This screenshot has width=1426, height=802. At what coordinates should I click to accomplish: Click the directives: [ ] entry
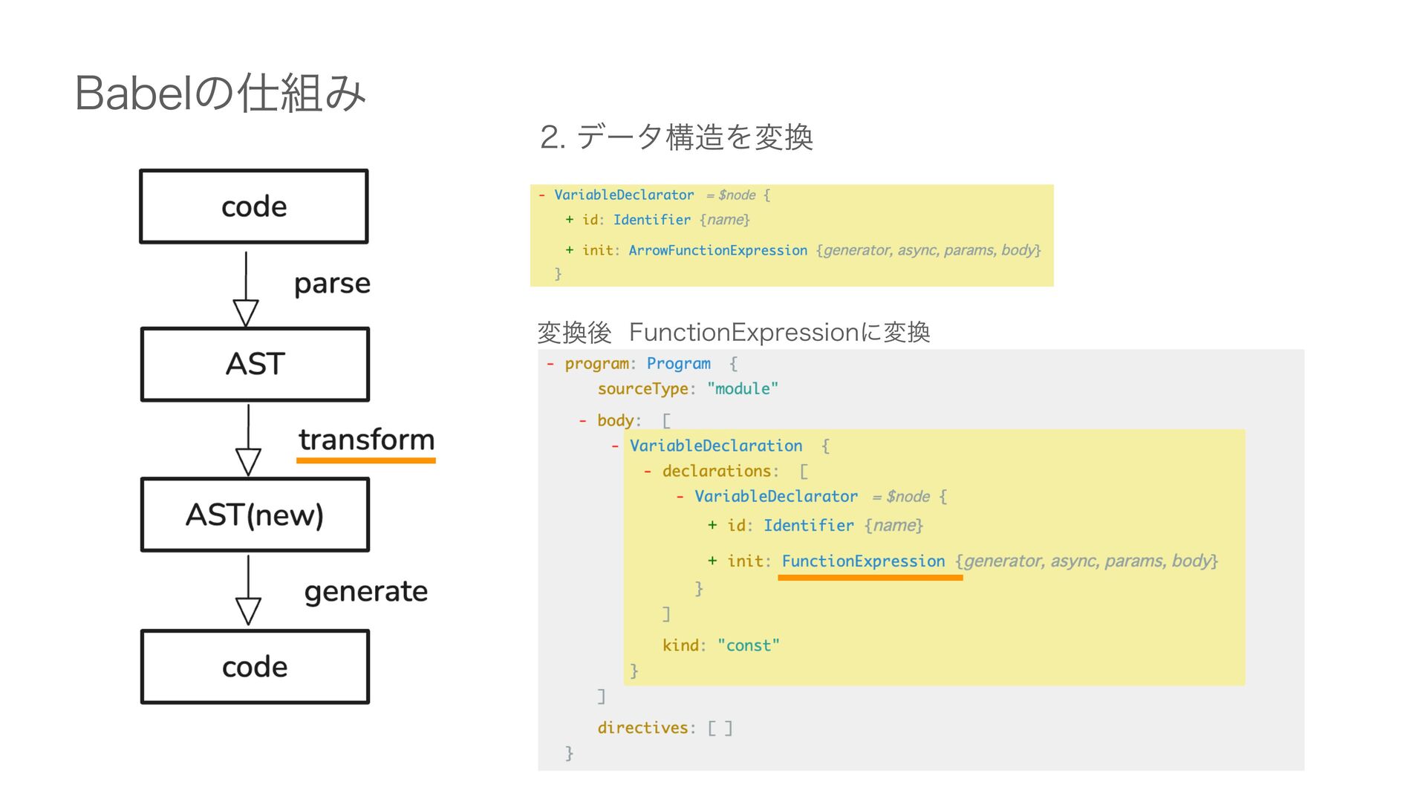point(665,728)
